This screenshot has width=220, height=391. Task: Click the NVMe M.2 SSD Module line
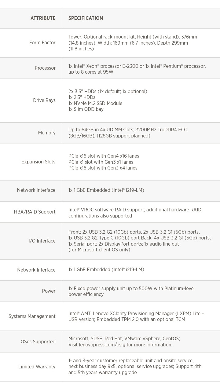(x=95, y=104)
